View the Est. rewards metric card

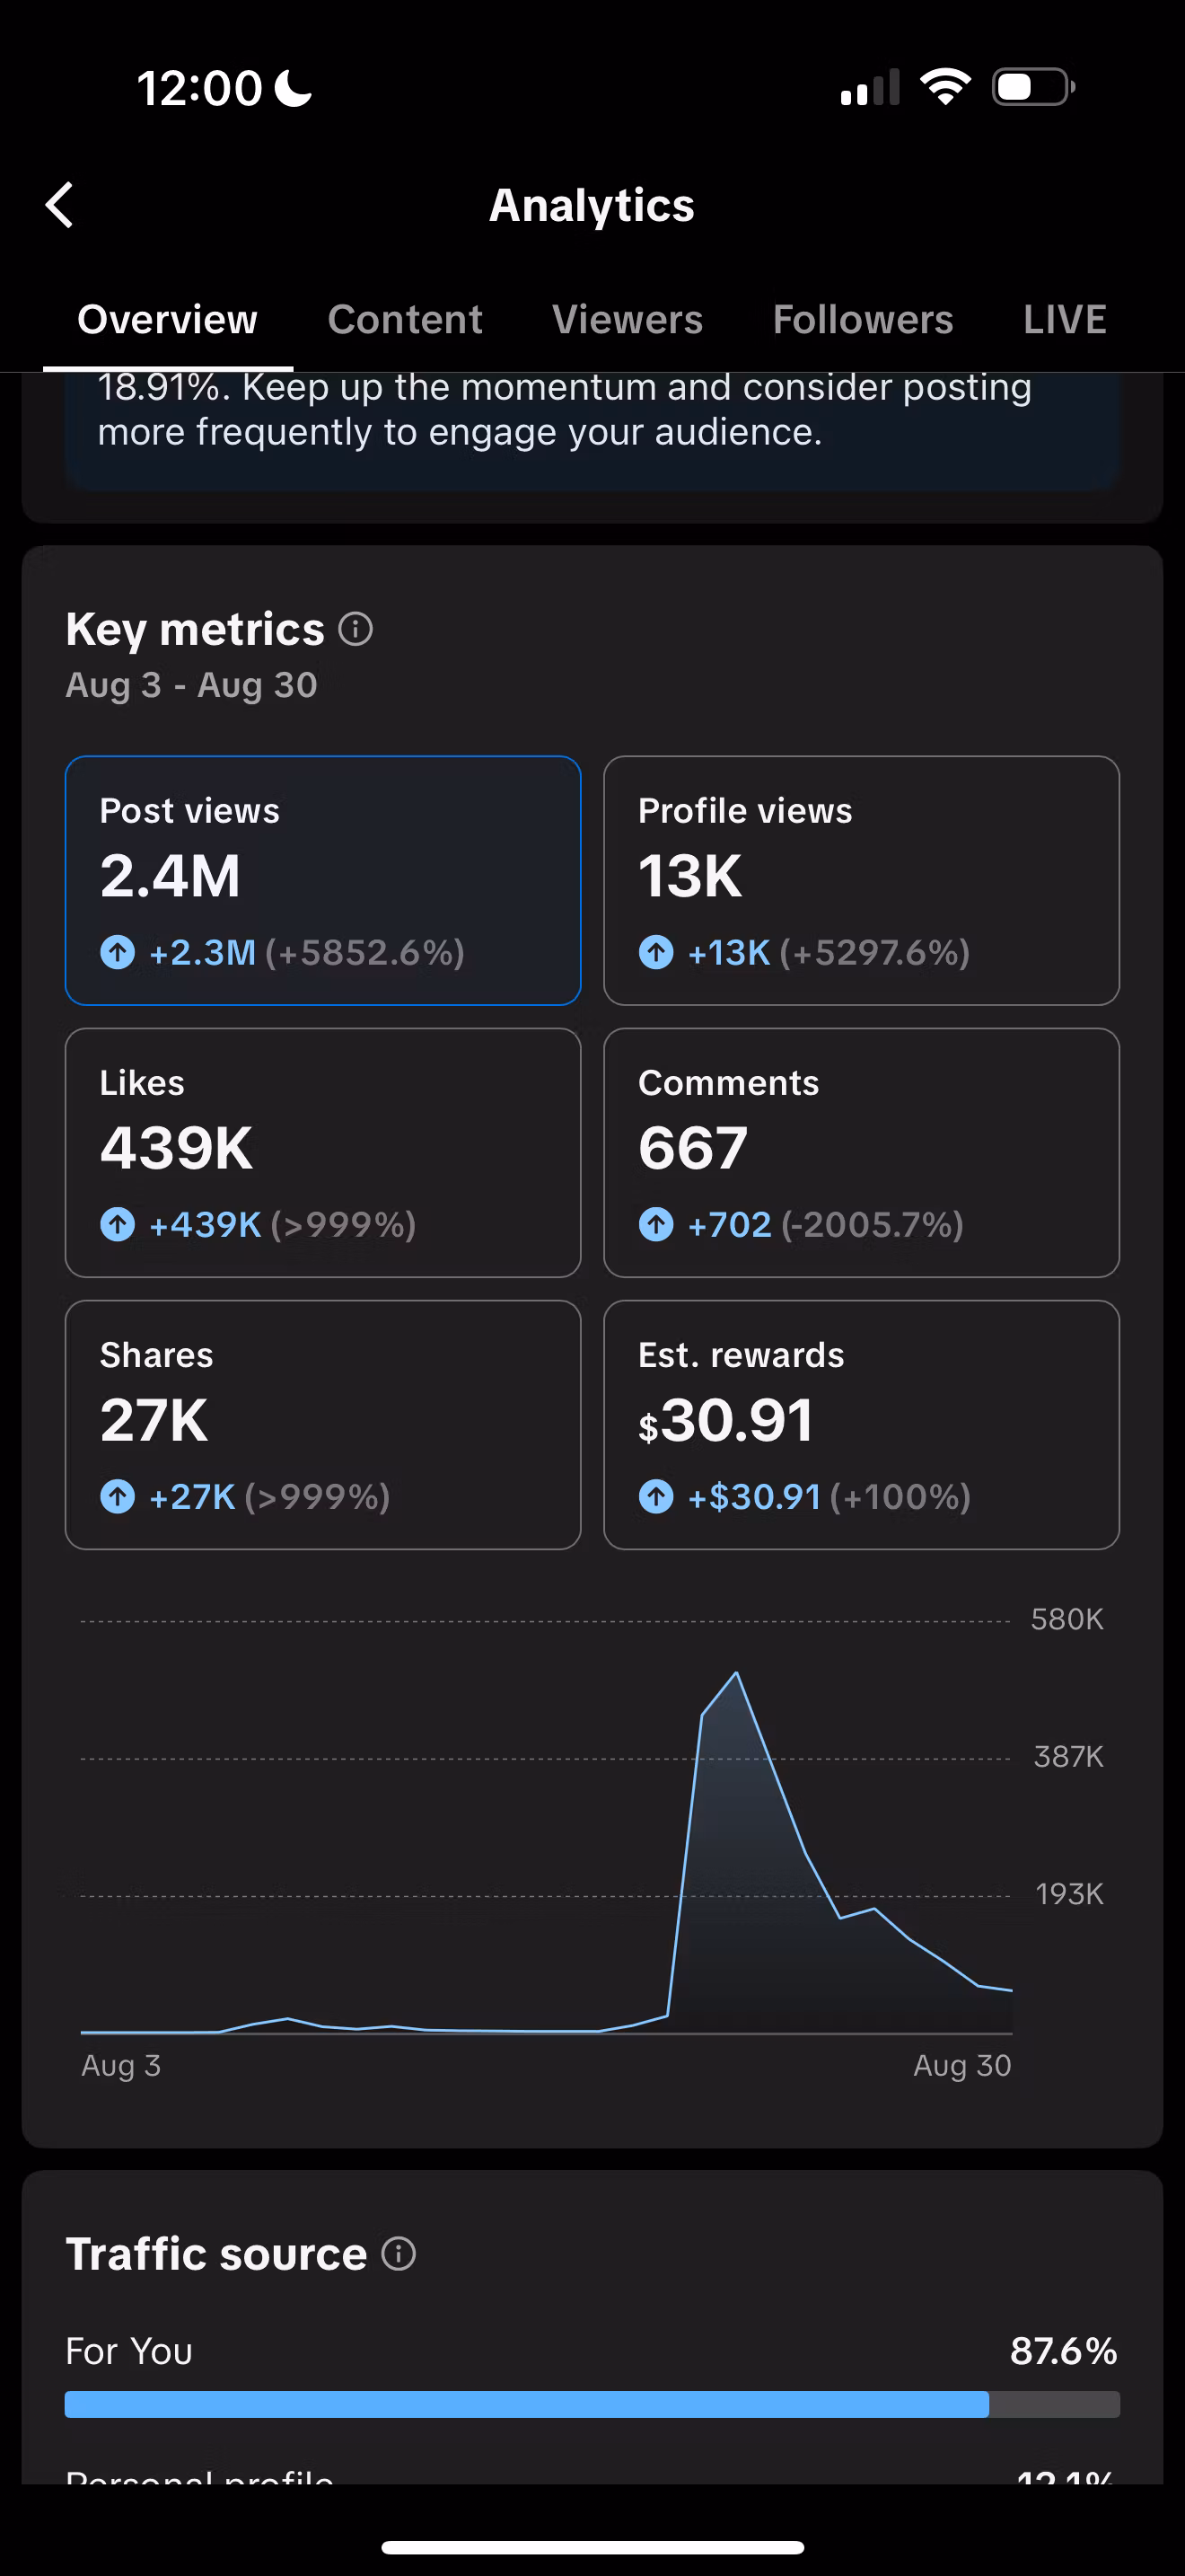pos(861,1424)
